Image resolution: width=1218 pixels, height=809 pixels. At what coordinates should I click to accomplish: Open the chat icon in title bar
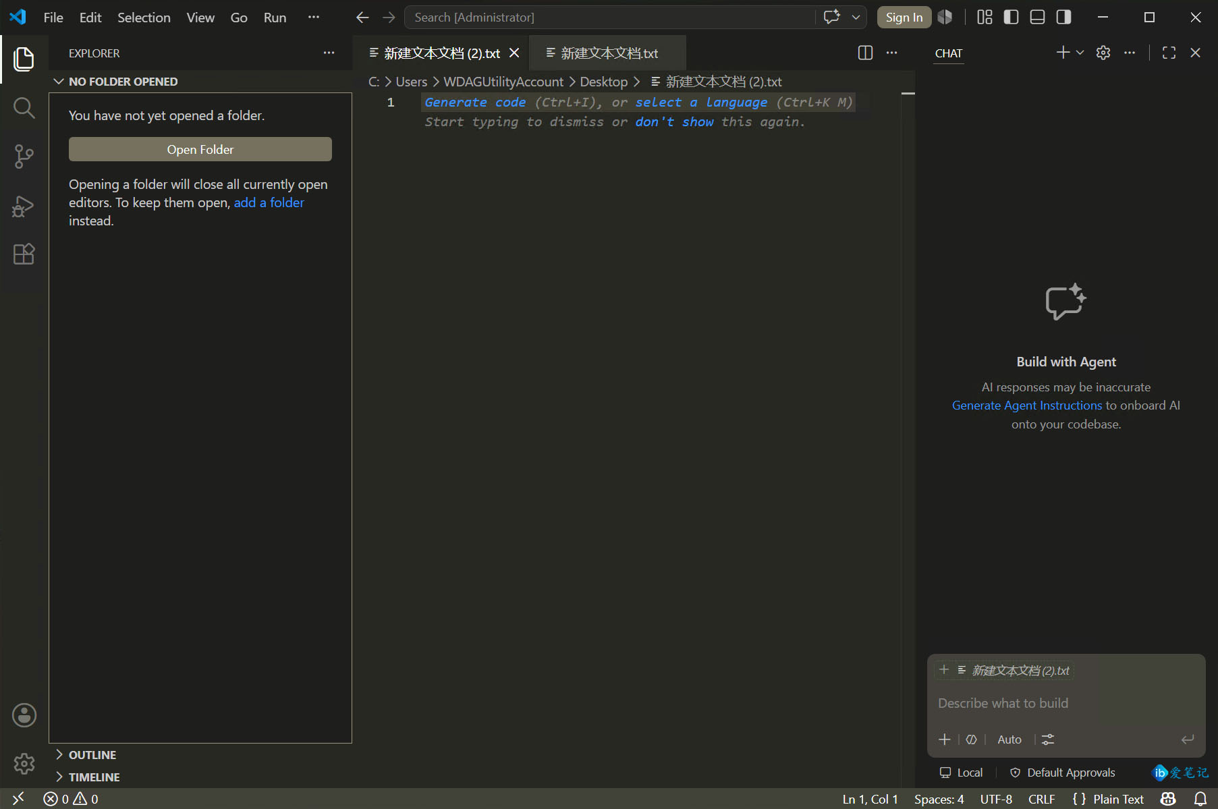pyautogui.click(x=832, y=18)
